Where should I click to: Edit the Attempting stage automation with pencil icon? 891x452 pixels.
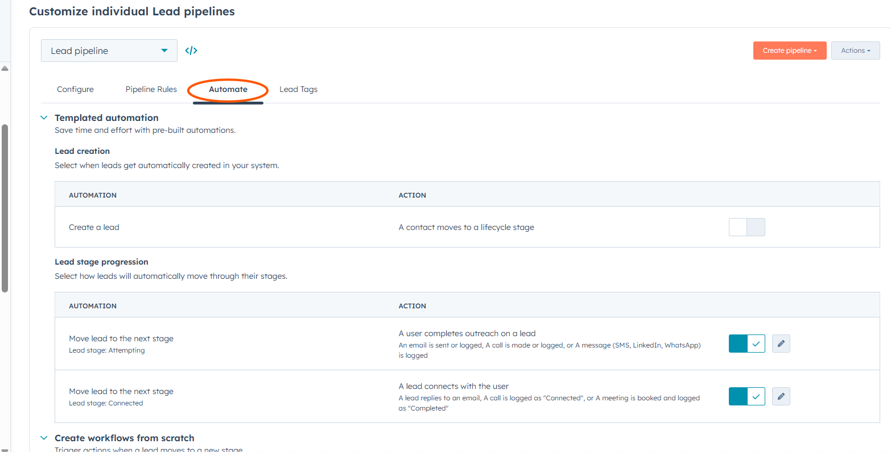click(x=781, y=344)
